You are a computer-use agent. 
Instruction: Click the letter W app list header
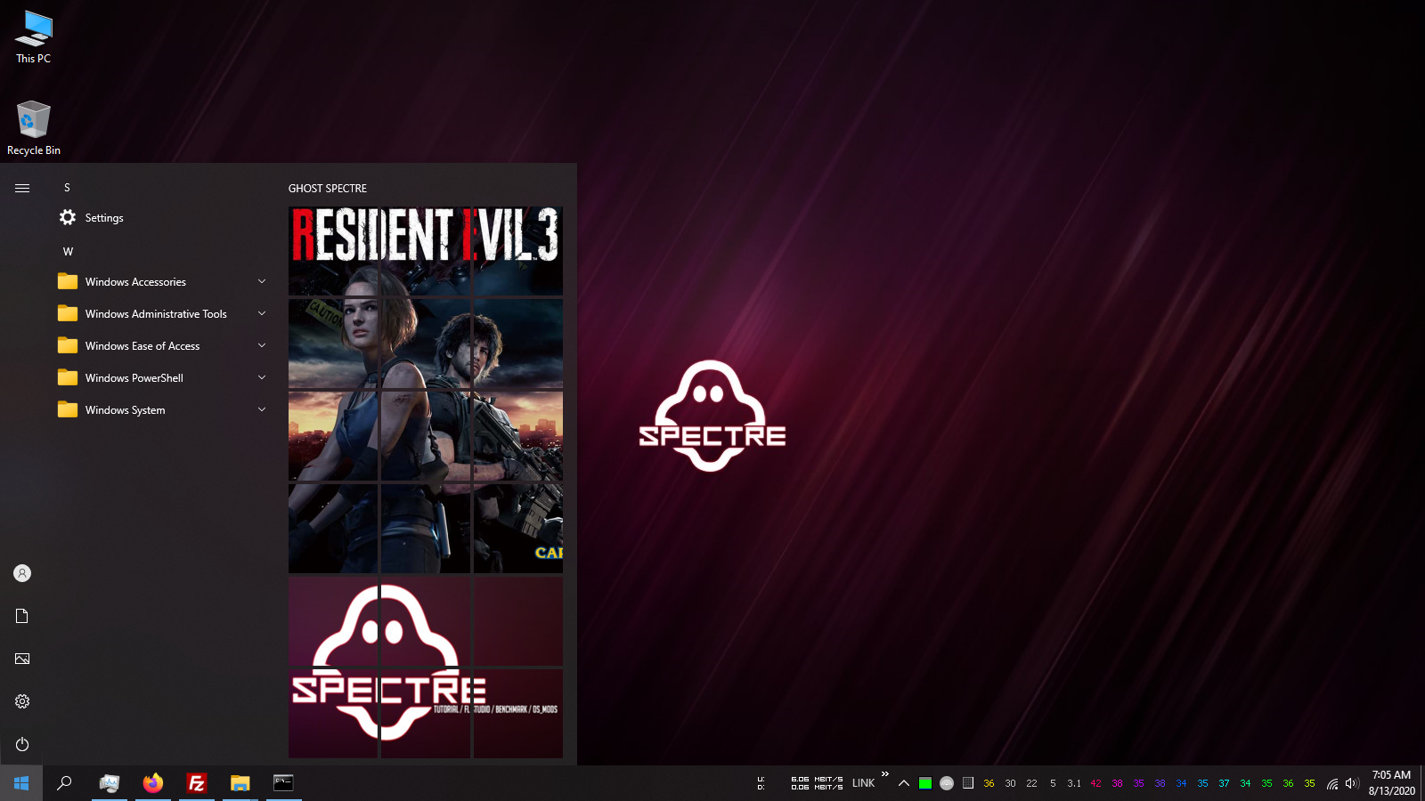68,252
